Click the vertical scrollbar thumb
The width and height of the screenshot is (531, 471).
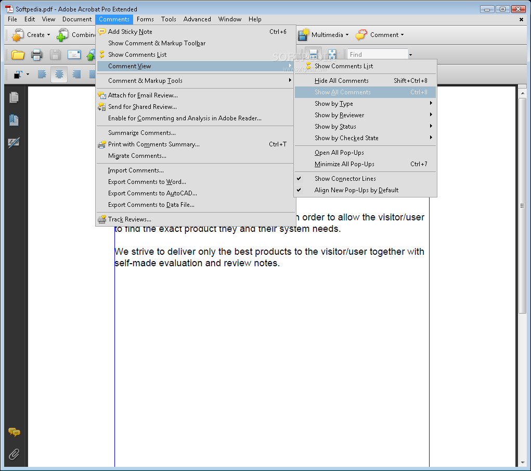523,206
